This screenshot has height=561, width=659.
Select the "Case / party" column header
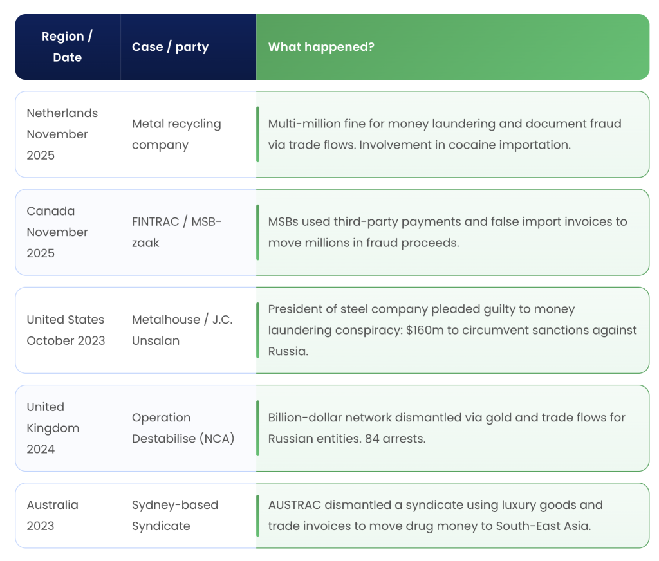point(170,47)
